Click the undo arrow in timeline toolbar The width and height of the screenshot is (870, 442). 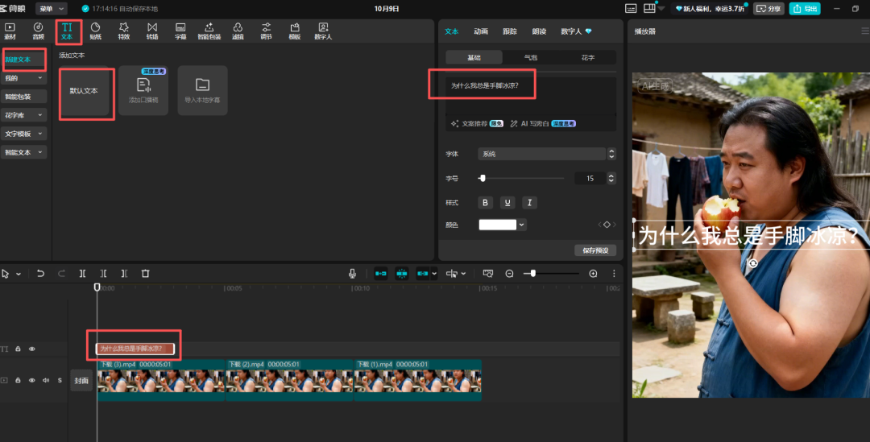[40, 274]
